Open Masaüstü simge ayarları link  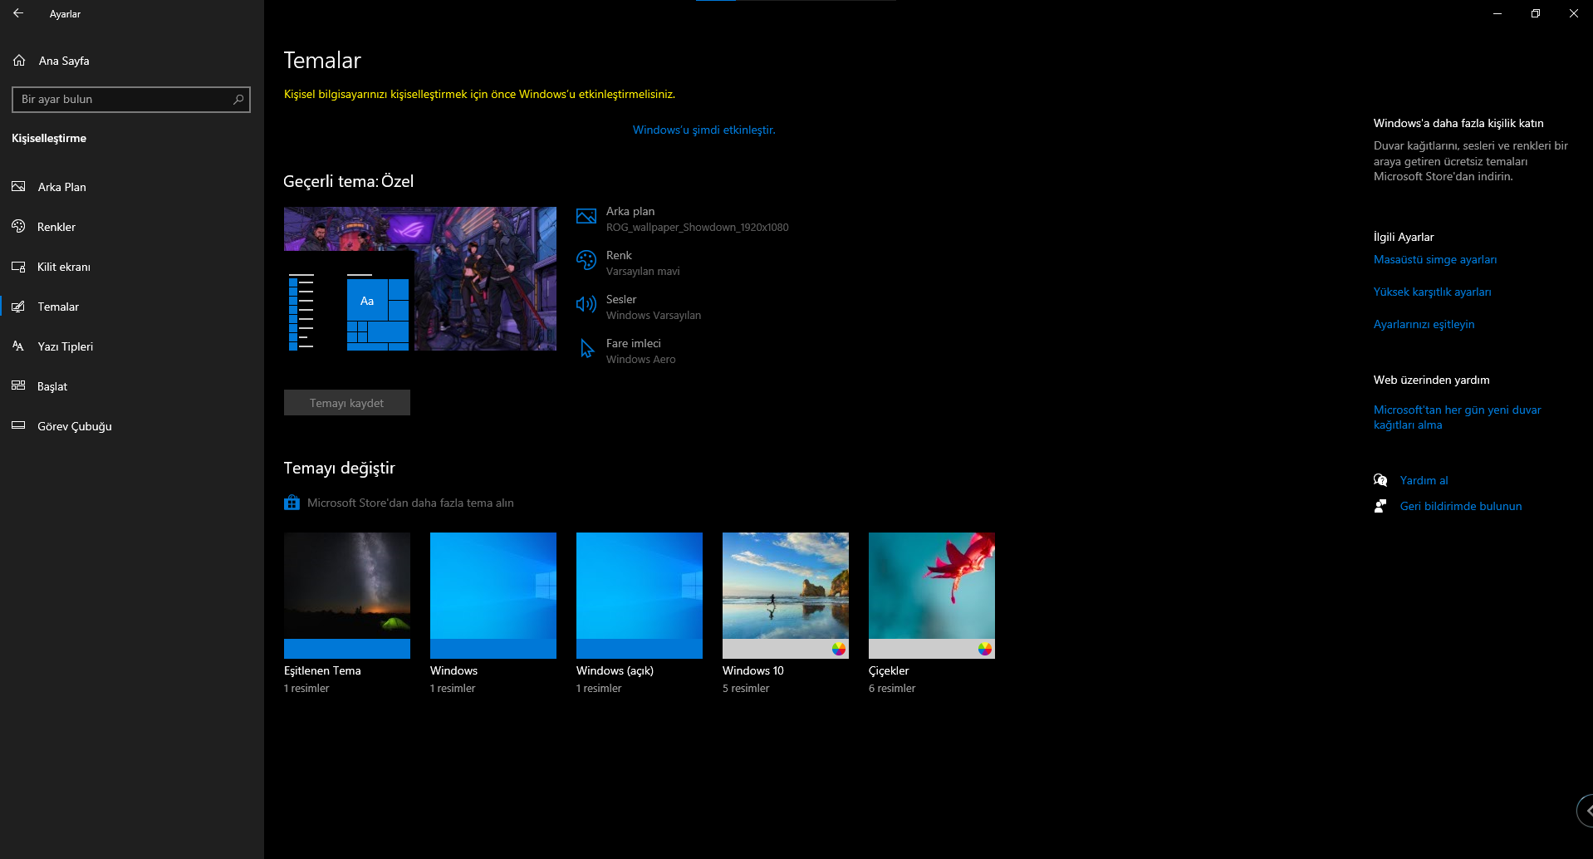tap(1435, 259)
